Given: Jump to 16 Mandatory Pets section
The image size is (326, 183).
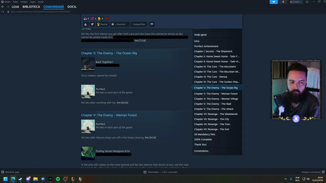Looking at the screenshot, I should pyautogui.click(x=205, y=134).
